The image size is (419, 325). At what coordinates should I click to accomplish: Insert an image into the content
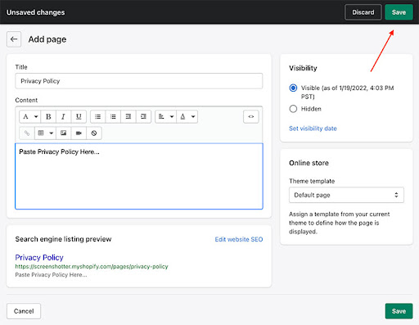pyautogui.click(x=63, y=133)
